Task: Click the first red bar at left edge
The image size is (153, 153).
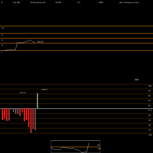Action: pyautogui.click(x=2, y=114)
